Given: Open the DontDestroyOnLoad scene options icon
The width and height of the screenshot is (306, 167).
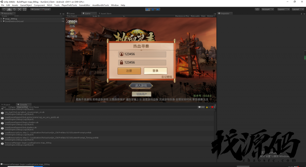Looking at the screenshot, I should (x=63, y=21).
